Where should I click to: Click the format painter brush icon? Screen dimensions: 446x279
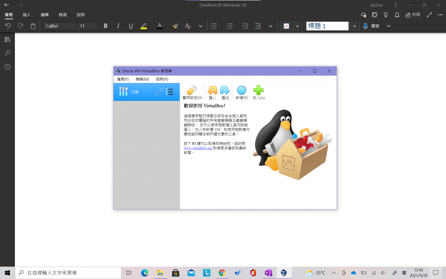click(x=175, y=26)
